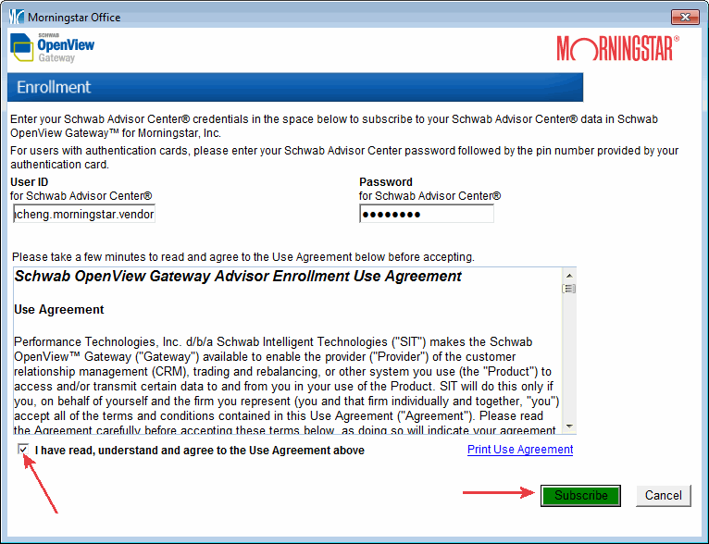Click the bold 'Use Agreement' subheading
The image size is (709, 544).
click(x=59, y=309)
